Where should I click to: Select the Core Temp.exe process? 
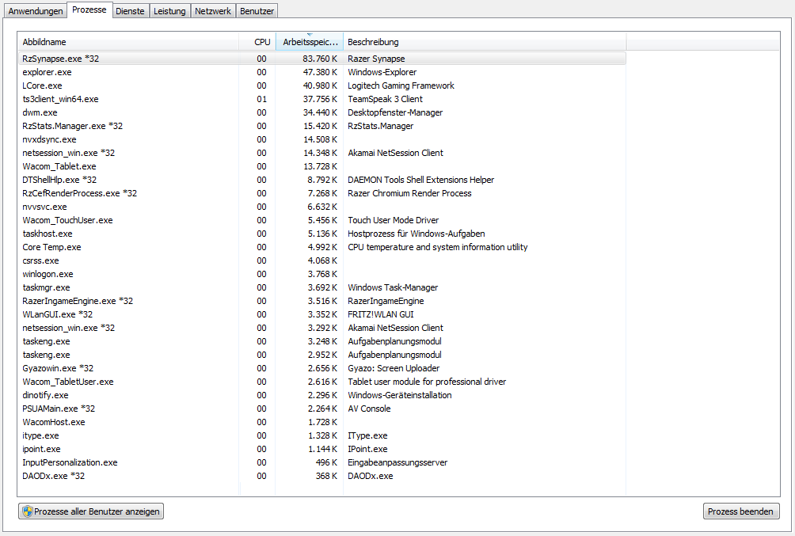click(322, 247)
